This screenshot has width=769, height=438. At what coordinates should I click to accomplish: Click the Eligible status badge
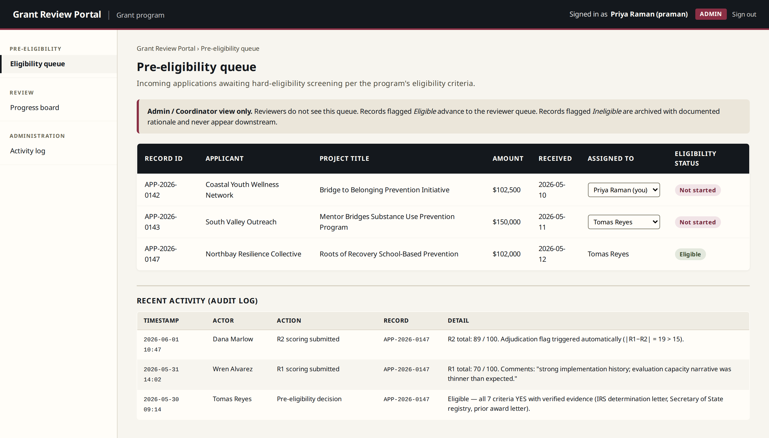pyautogui.click(x=690, y=254)
